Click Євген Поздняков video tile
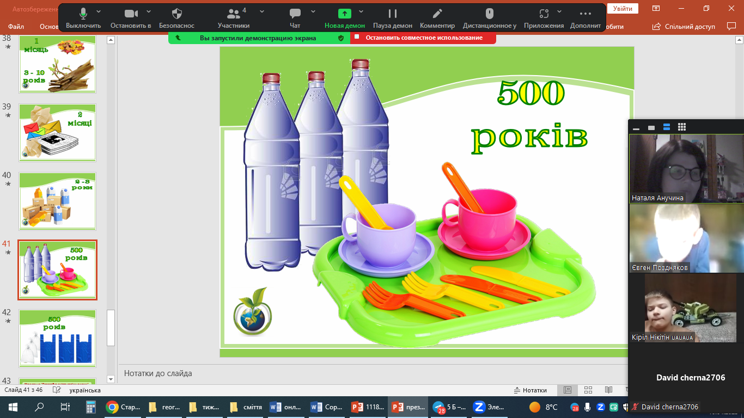Screen dimensions: 744x418 click(x=686, y=238)
